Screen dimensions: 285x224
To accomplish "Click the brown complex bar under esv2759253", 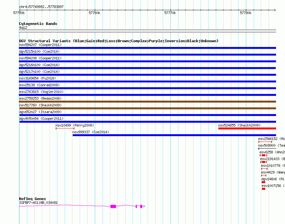I will [147, 102].
